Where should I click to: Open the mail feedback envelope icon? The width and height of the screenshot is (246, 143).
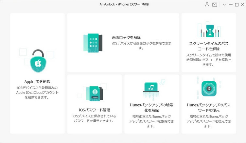(x=215, y=5)
